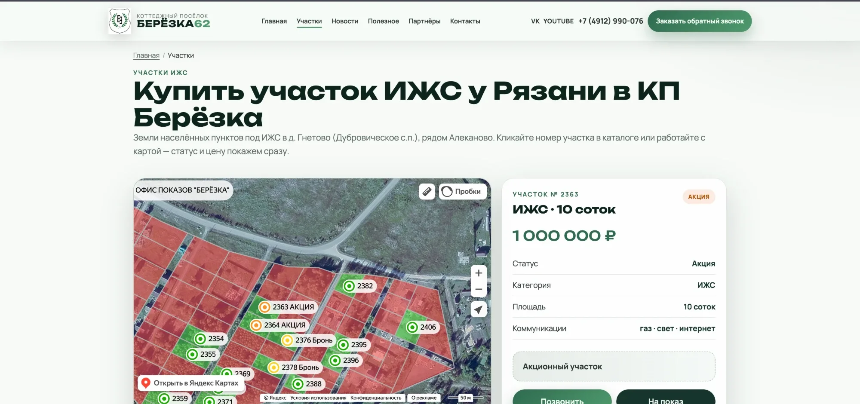The width and height of the screenshot is (860, 404).
Task: Follow the VK link in header
Action: click(x=535, y=21)
